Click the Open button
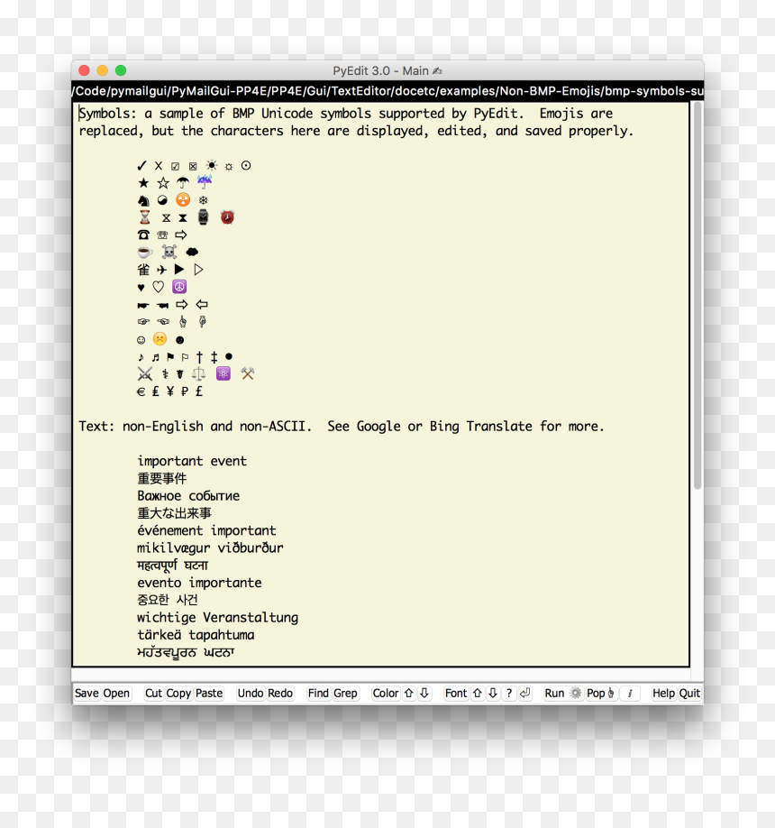 tap(116, 694)
